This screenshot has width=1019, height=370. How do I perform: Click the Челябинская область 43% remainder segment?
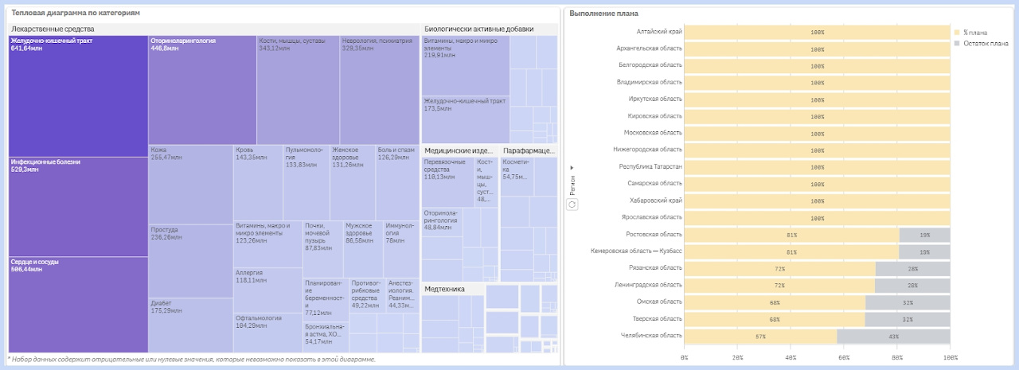893,336
